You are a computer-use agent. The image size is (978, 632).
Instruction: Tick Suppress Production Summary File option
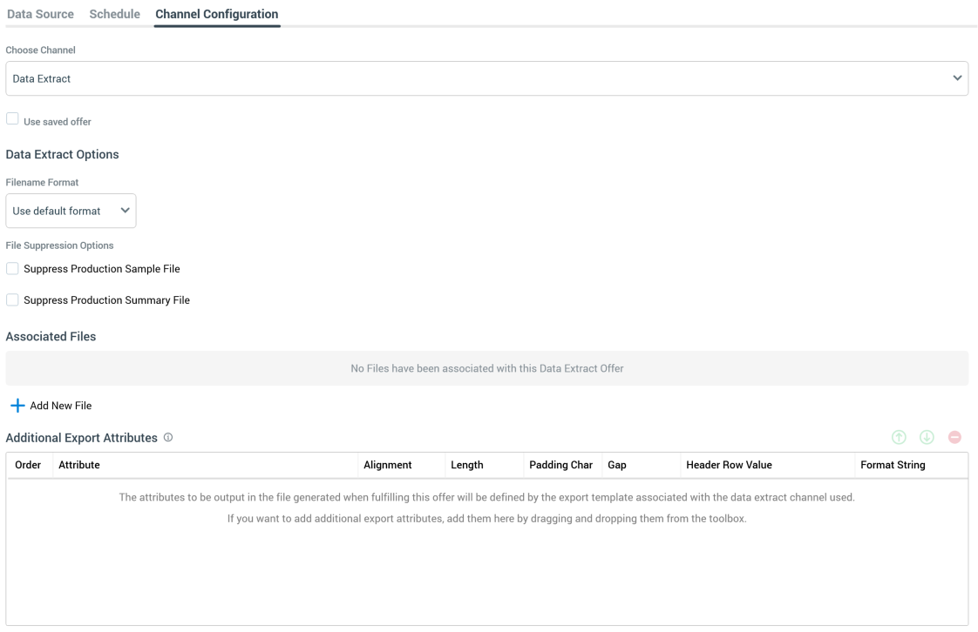(12, 300)
